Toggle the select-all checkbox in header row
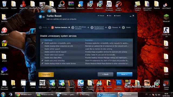The width and height of the screenshot is (173, 97). [x=42, y=40]
